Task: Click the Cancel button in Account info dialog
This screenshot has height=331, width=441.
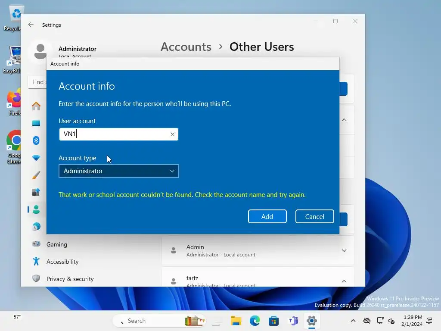Action: point(314,216)
